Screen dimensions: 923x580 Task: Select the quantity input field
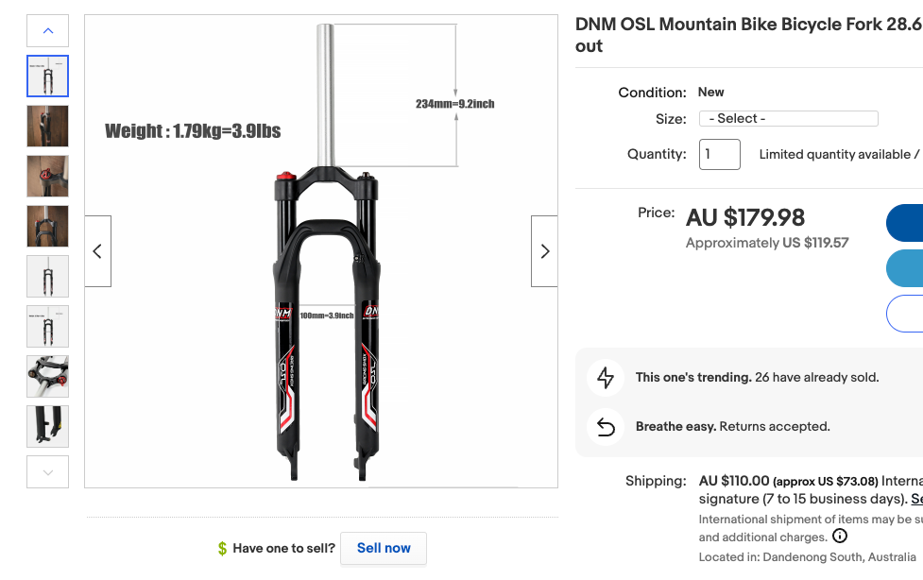[x=719, y=154]
